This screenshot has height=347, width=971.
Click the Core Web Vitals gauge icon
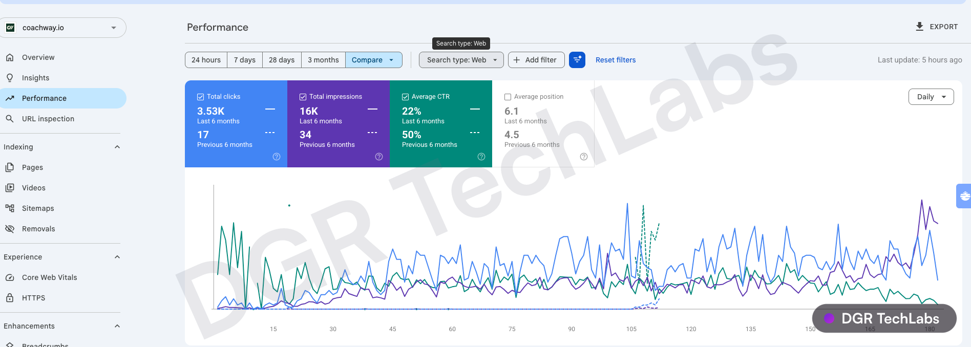pos(10,277)
